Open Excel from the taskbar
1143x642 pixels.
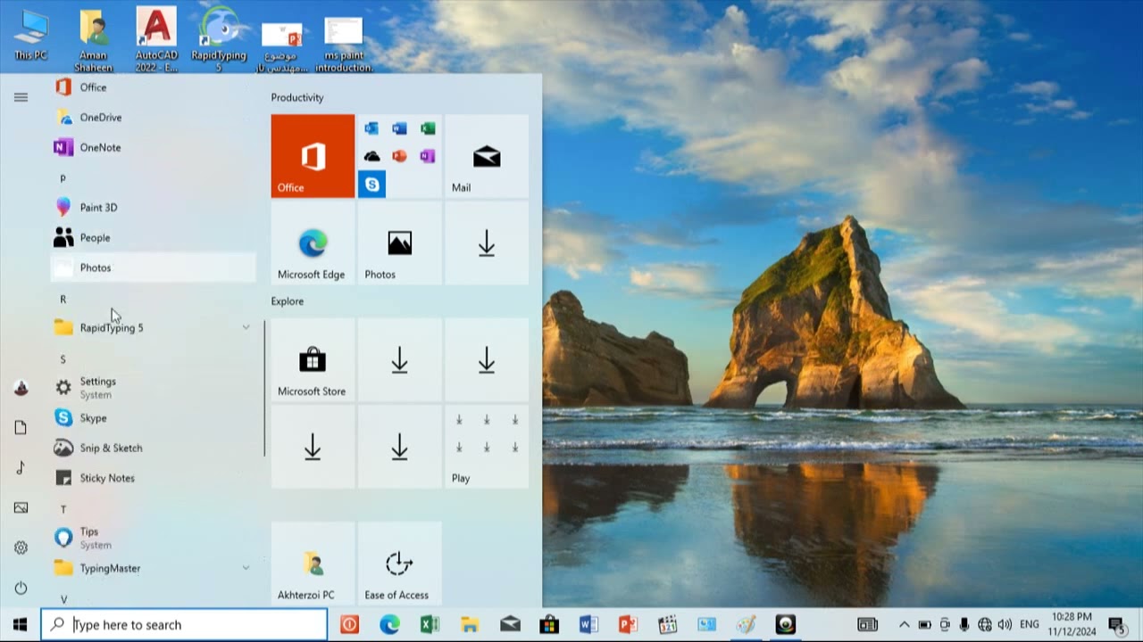430,625
